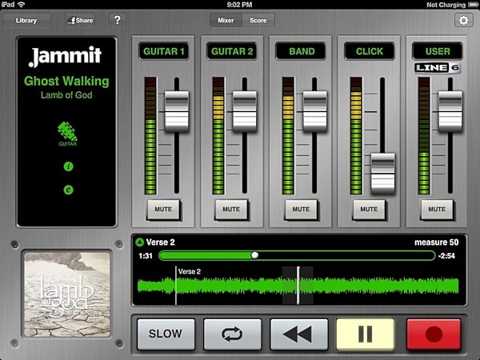Click the battery status icon
Image resolution: width=480 pixels, height=360 pixels.
(x=473, y=5)
